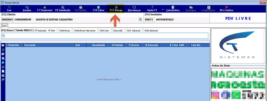267x101 pixels.
Task: Enable the Referência Fabricante checkbox
Action: click(x=73, y=31)
